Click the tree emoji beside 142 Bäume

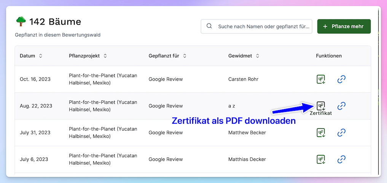pos(21,22)
